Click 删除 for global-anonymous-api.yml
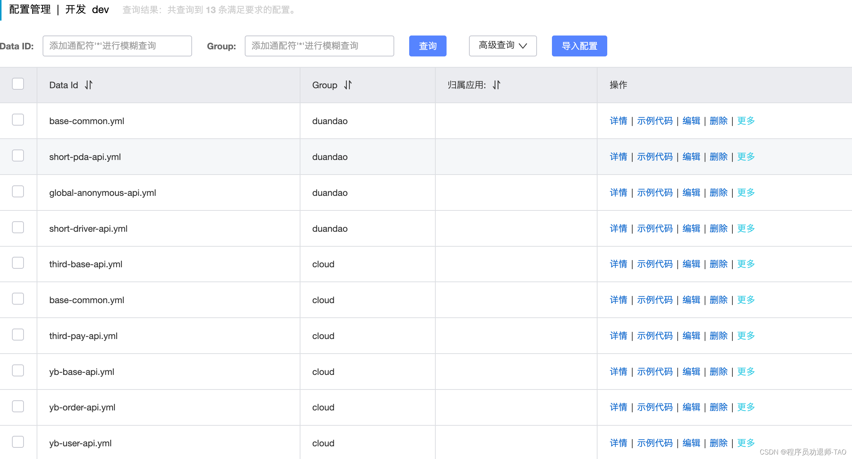Image resolution: width=852 pixels, height=459 pixels. click(x=719, y=192)
